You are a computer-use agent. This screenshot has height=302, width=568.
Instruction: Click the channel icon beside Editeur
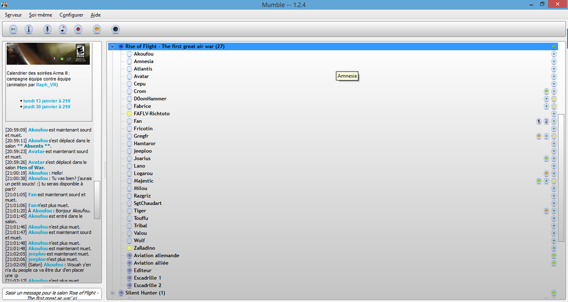pos(130,271)
